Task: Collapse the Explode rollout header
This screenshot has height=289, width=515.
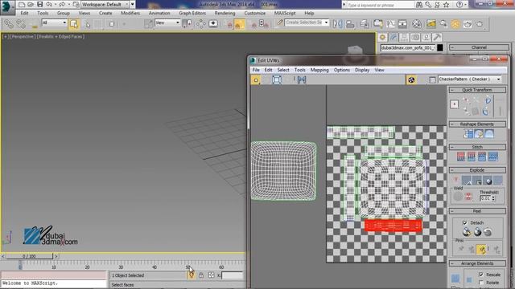Action: pos(477,170)
